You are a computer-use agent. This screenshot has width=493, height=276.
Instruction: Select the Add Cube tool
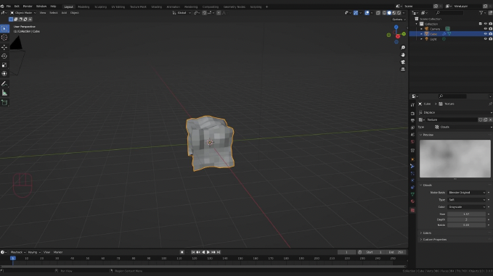click(4, 103)
